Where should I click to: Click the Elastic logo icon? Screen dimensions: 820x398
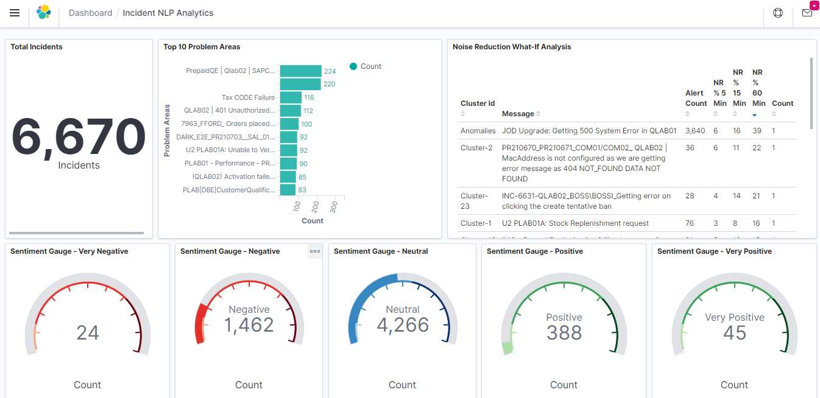click(x=44, y=13)
